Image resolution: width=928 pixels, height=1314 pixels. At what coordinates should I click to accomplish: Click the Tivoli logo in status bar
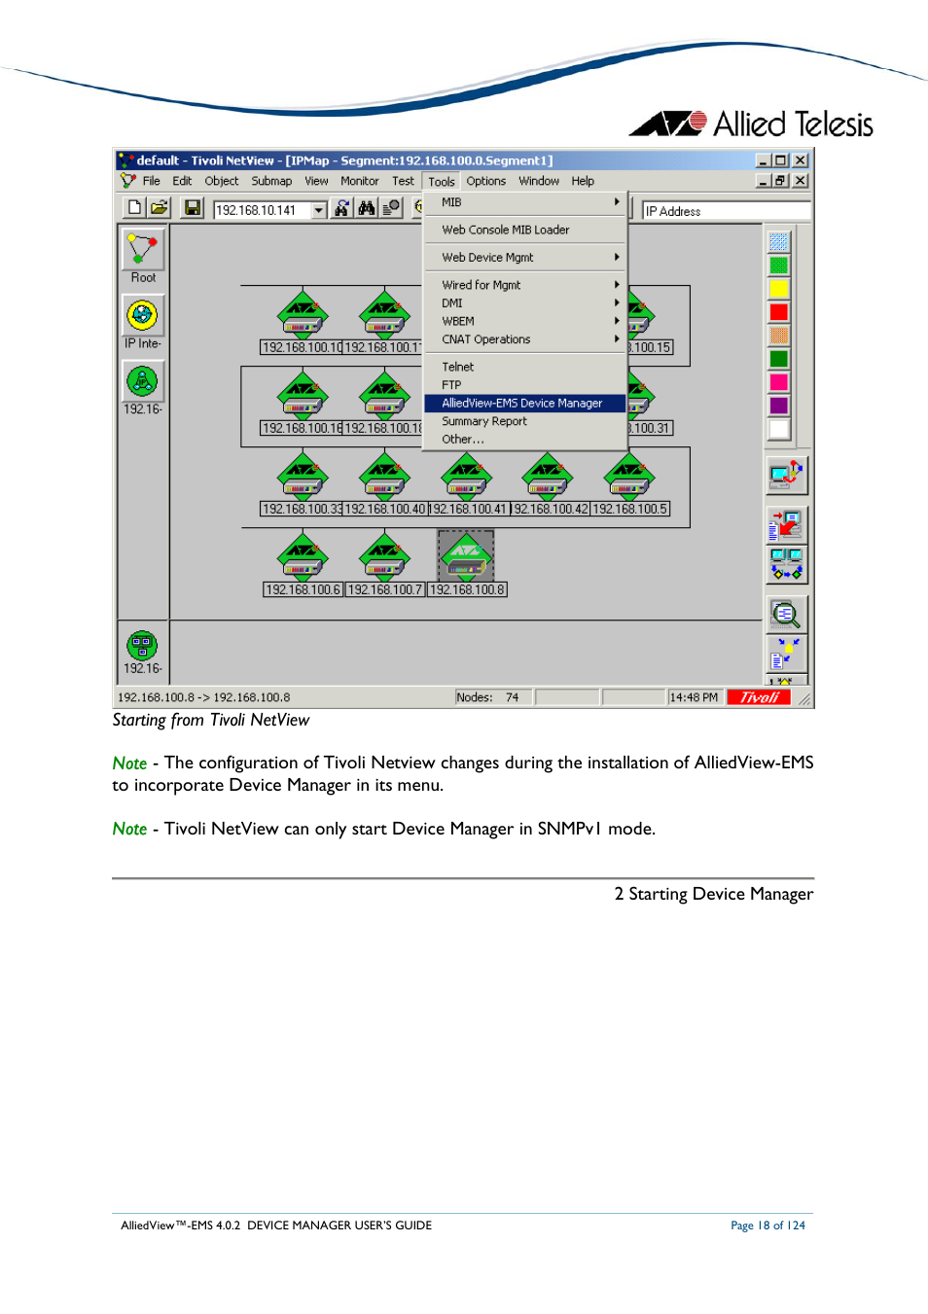(x=758, y=697)
